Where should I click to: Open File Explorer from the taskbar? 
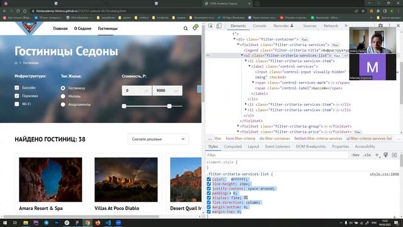coord(26,223)
